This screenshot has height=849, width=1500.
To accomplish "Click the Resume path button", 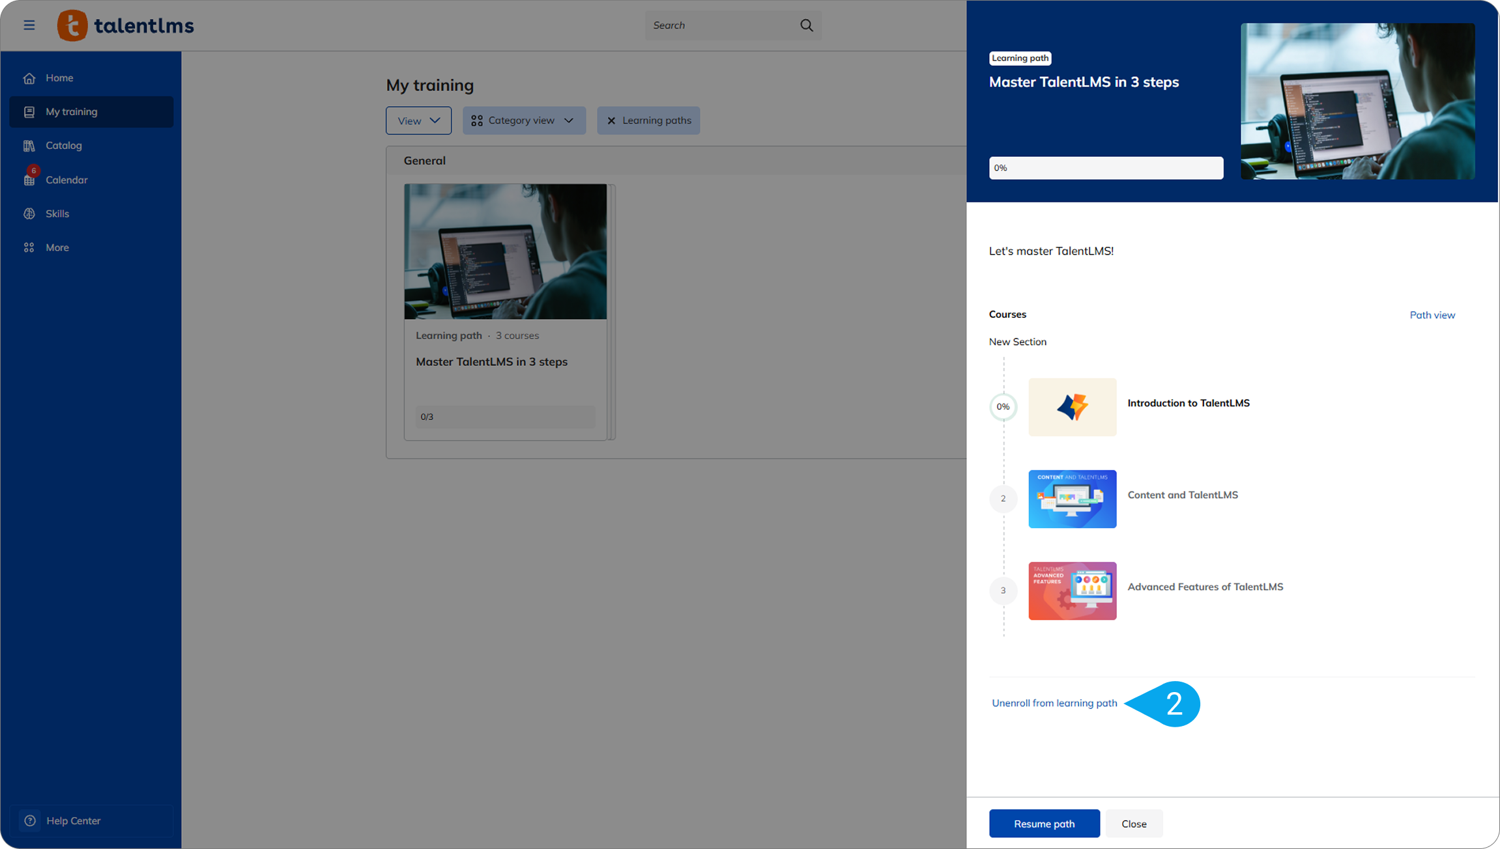I will pyautogui.click(x=1045, y=824).
